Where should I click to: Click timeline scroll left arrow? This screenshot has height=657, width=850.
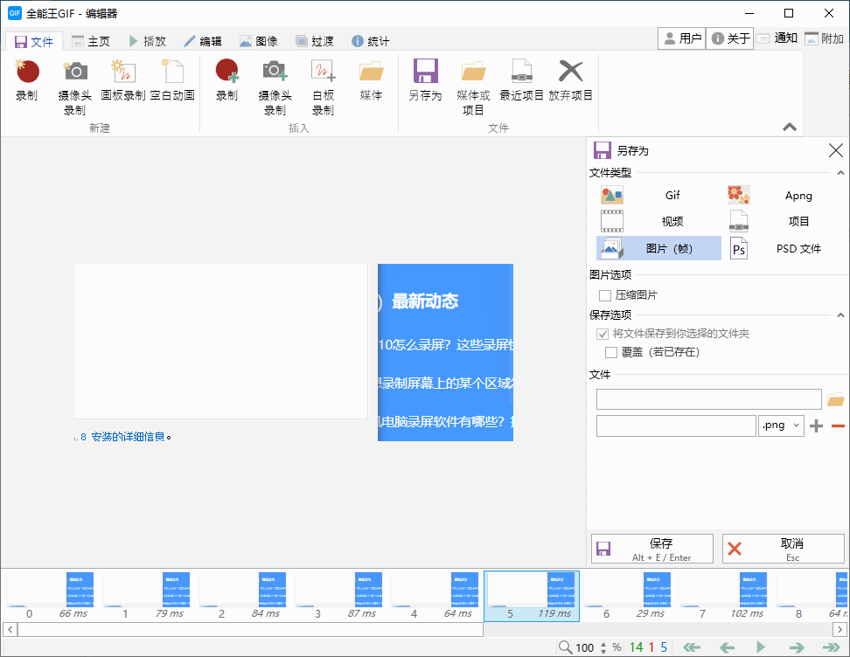[10, 629]
